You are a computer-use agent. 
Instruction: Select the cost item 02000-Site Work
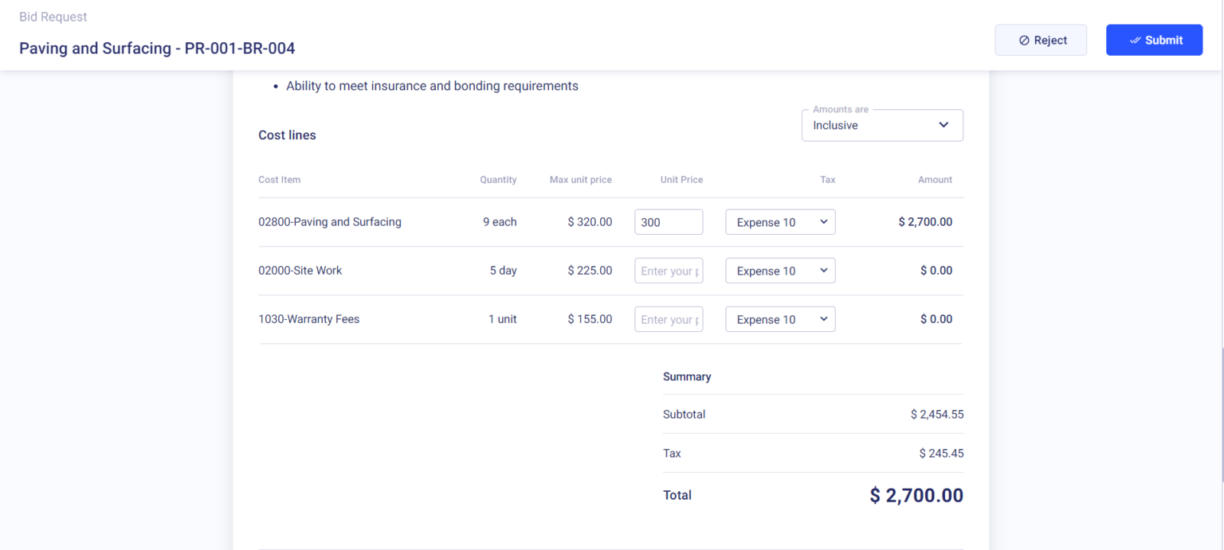(300, 271)
